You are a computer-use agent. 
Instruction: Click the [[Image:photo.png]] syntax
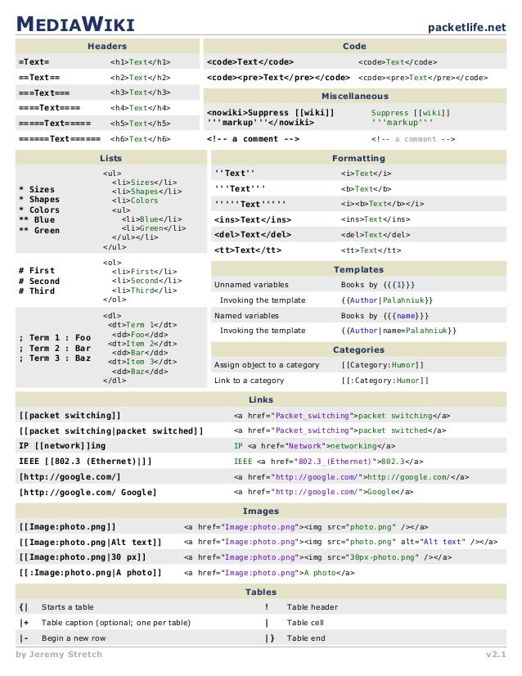click(x=67, y=527)
